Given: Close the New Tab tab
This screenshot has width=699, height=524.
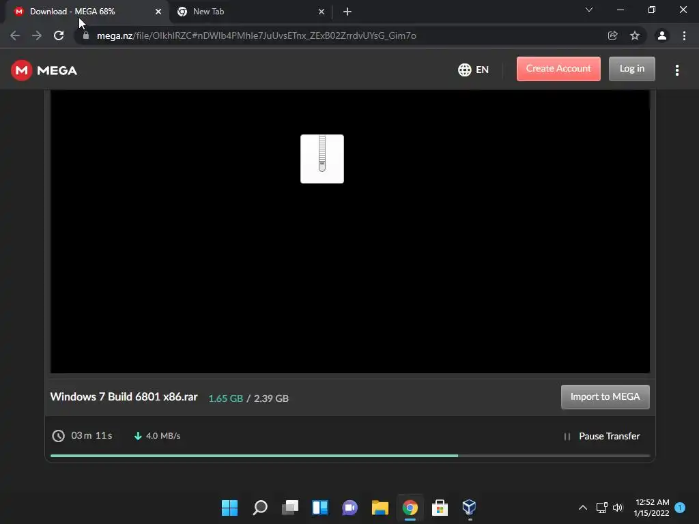Looking at the screenshot, I should tap(322, 12).
